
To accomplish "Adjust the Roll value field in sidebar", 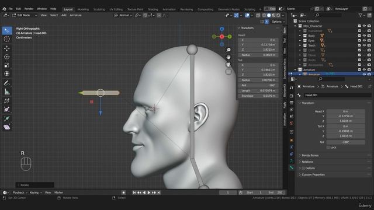I will (x=258, y=85).
